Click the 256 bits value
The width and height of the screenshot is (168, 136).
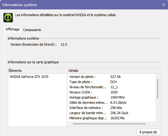click(x=116, y=108)
